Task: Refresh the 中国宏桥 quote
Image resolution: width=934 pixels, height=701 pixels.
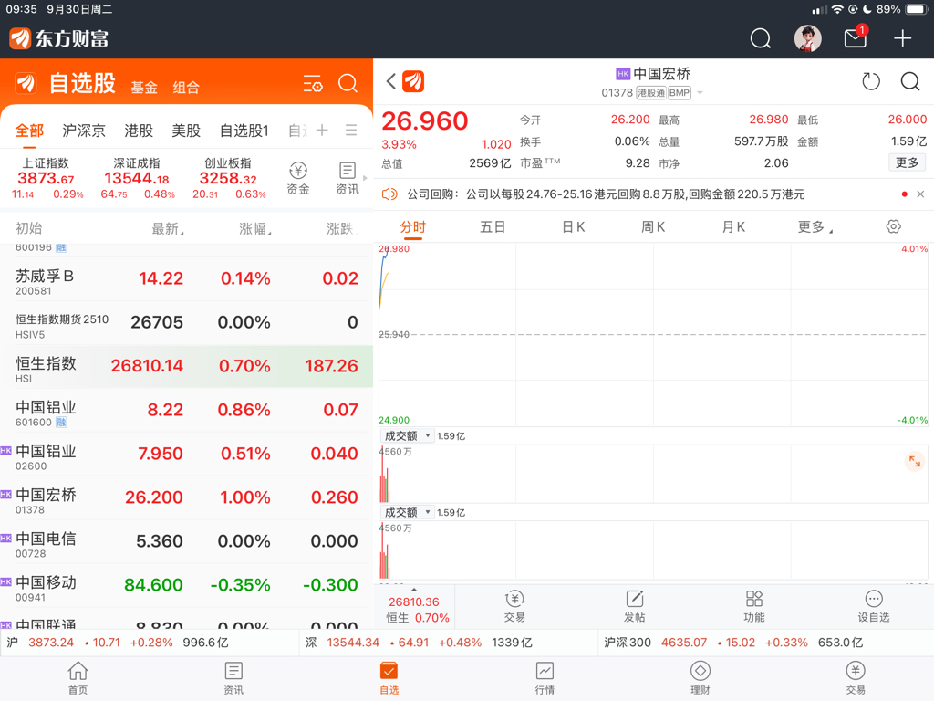Action: [x=871, y=81]
